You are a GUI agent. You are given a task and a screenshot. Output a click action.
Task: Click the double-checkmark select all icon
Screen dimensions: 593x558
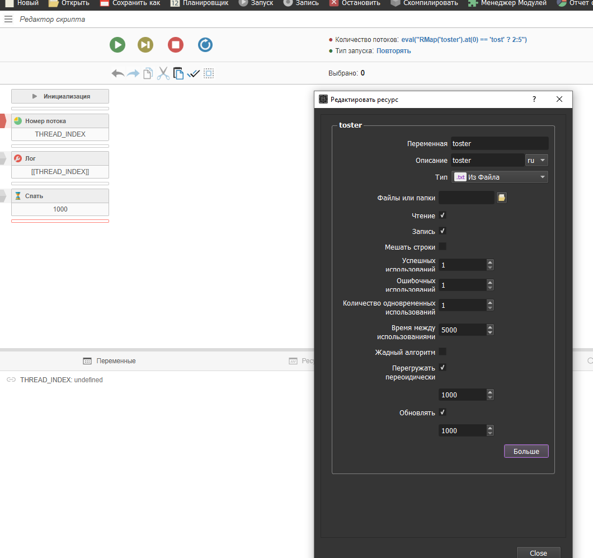[x=194, y=73]
